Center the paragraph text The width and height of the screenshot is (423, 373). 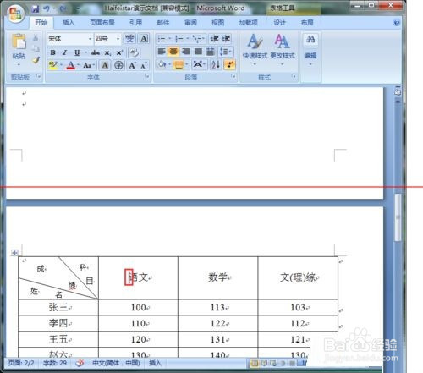(173, 52)
